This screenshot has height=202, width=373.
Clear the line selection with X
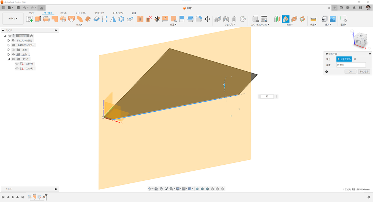tap(355, 59)
